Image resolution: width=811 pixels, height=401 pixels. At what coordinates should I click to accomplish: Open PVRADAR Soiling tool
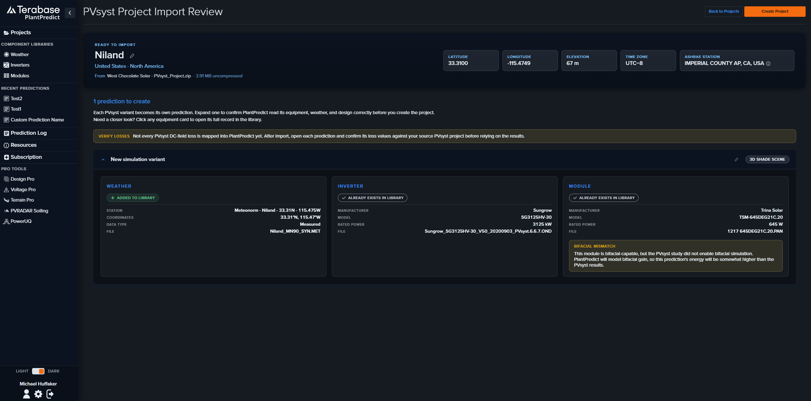tap(29, 211)
